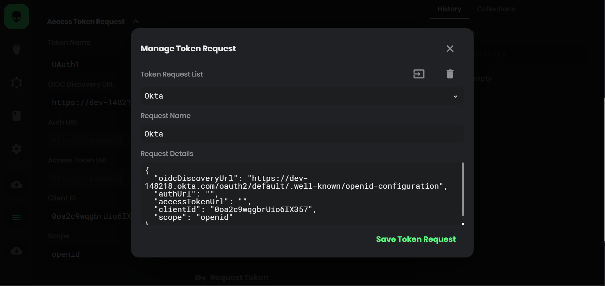
Task: Click the cloud upload icon in sidebar
Action: pos(17,185)
